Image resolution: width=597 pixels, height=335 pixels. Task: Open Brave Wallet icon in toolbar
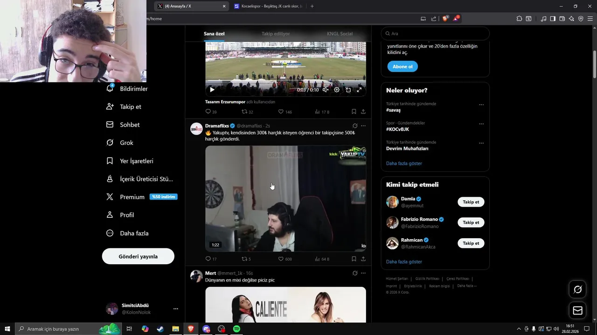pos(562,19)
